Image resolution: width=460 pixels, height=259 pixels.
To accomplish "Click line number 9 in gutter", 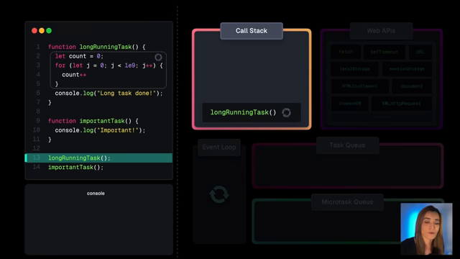I will (x=38, y=121).
